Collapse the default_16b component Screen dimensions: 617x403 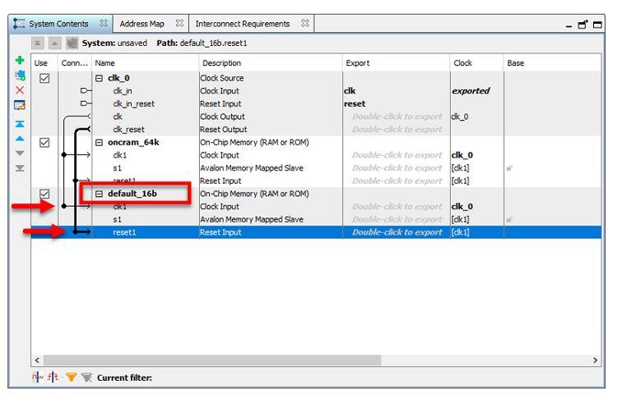(100, 194)
